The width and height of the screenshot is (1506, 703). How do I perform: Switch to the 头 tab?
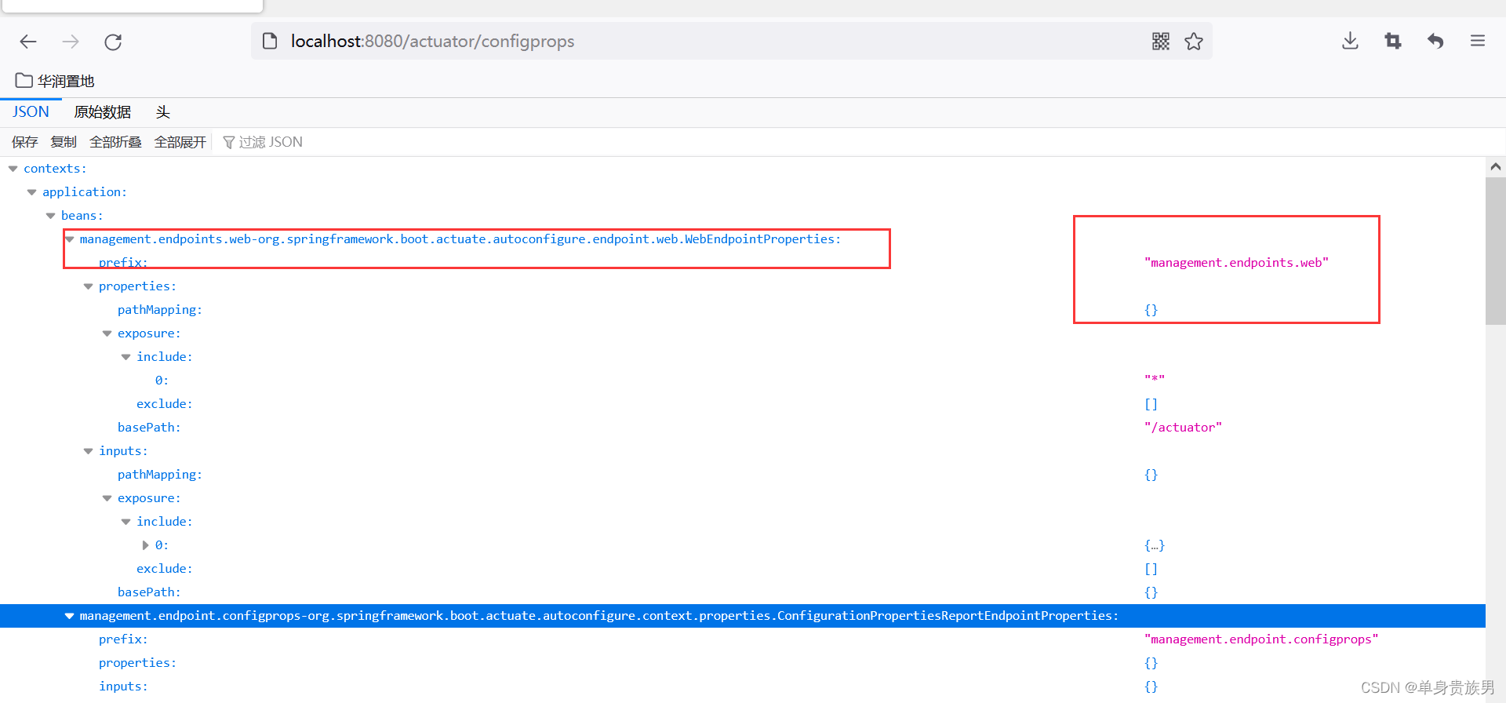pos(163,112)
